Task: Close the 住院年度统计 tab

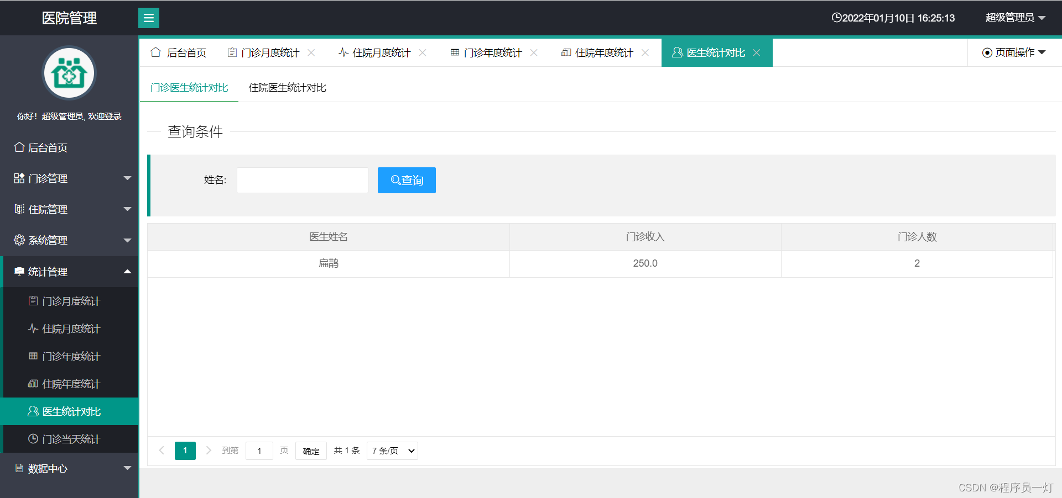Action: (645, 52)
